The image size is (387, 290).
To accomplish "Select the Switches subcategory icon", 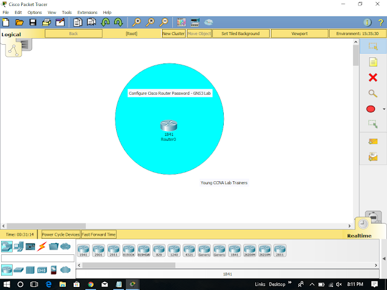I will (x=19, y=270).
